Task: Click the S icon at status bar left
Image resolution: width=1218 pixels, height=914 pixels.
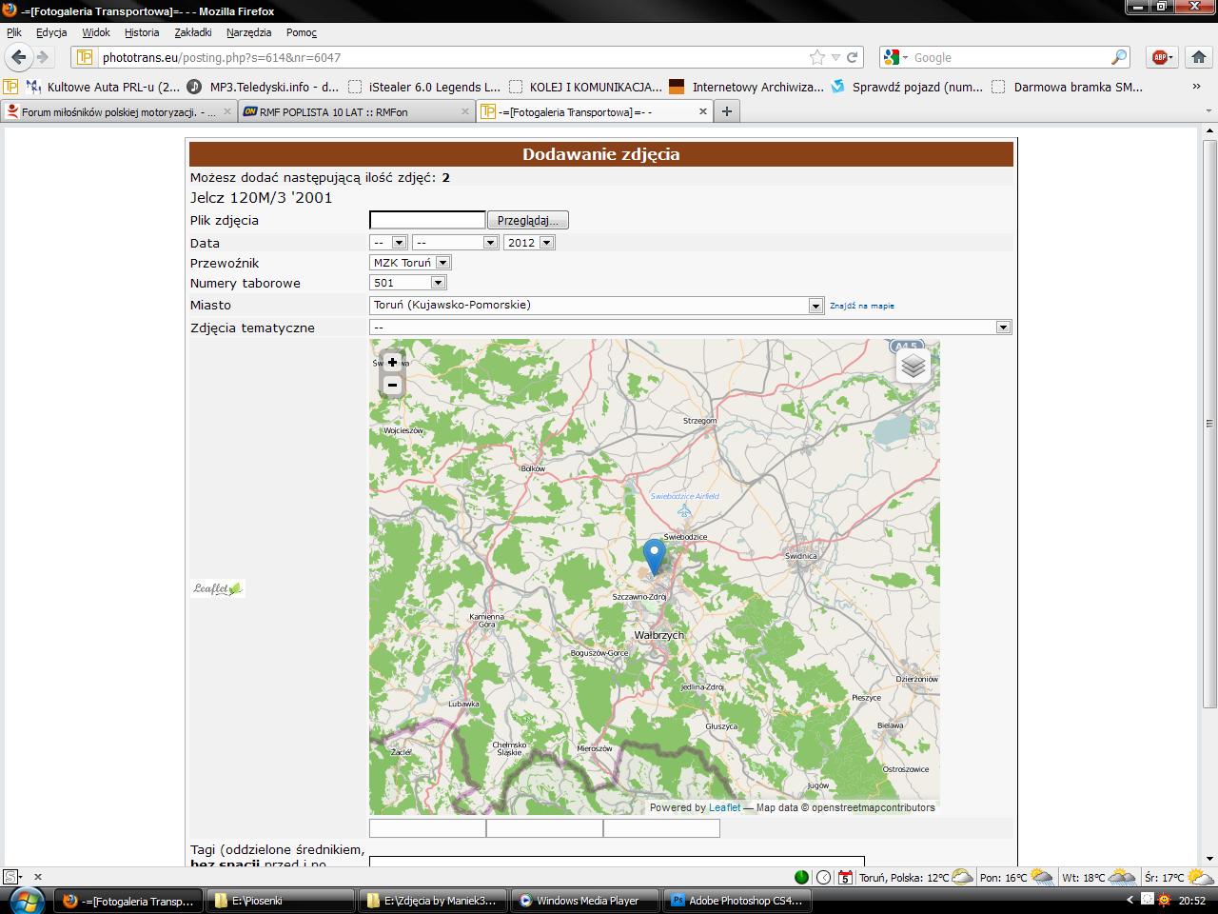Action: pyautogui.click(x=11, y=877)
